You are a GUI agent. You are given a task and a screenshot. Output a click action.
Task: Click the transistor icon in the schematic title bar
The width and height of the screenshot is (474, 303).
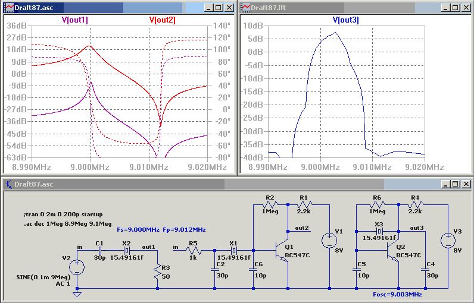[x=9, y=184]
